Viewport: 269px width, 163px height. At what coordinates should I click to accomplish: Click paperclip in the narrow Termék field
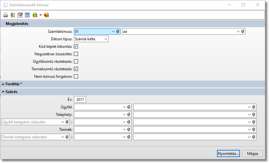click(129, 130)
